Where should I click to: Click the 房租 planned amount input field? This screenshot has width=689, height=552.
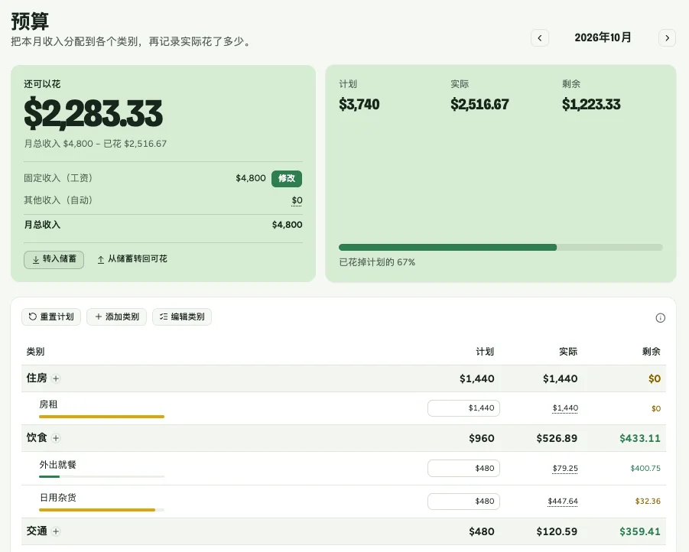463,408
